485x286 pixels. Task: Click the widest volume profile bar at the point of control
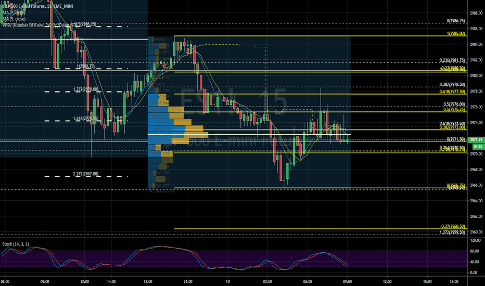click(x=178, y=135)
